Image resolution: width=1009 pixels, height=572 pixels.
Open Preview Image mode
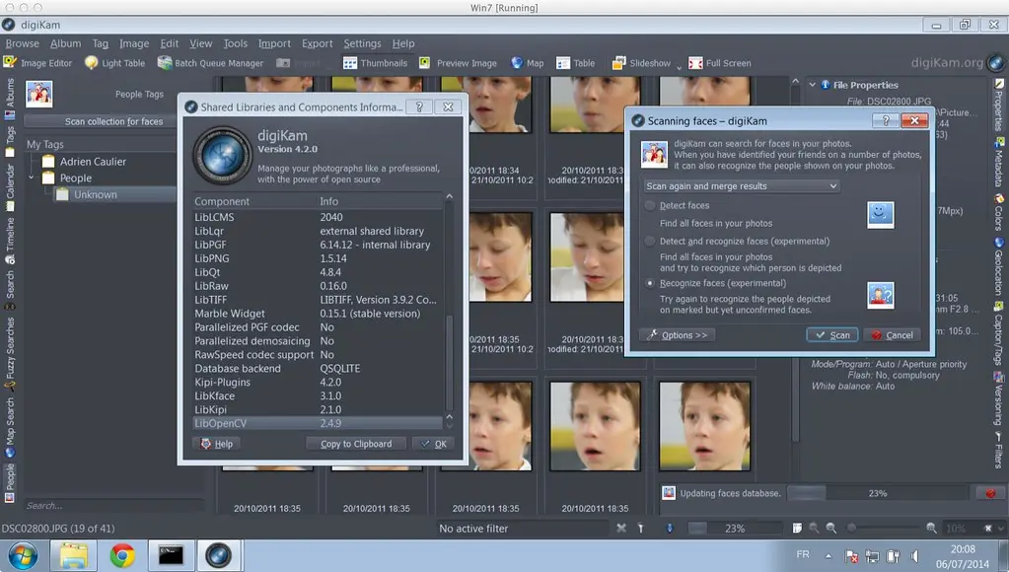(459, 62)
